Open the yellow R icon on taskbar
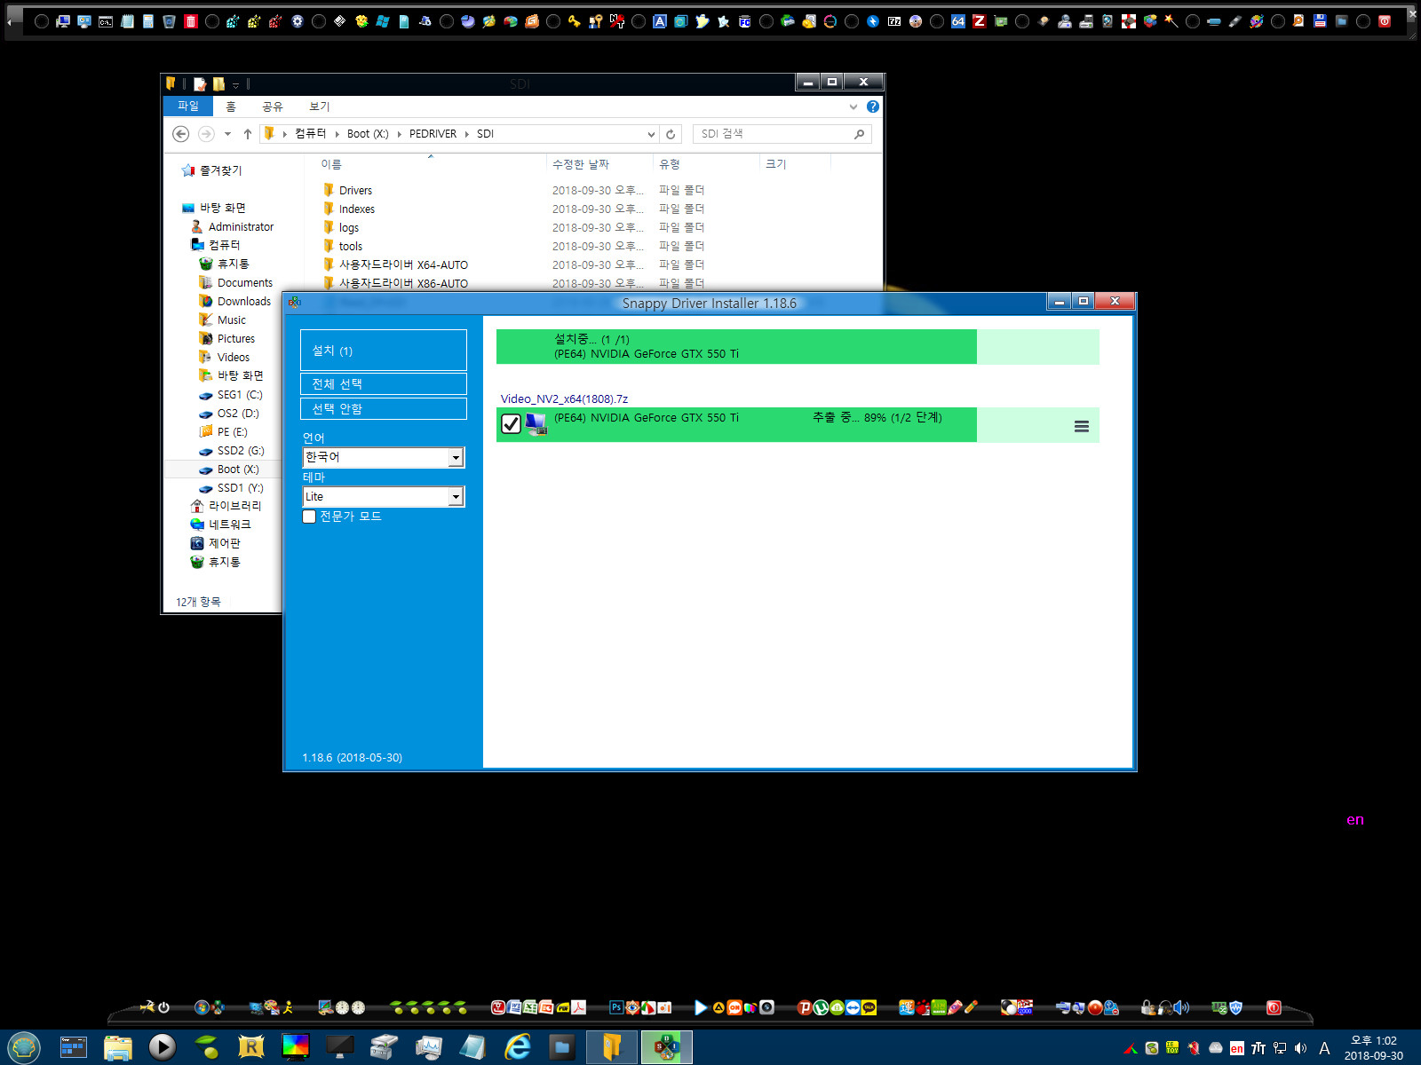 coord(251,1047)
